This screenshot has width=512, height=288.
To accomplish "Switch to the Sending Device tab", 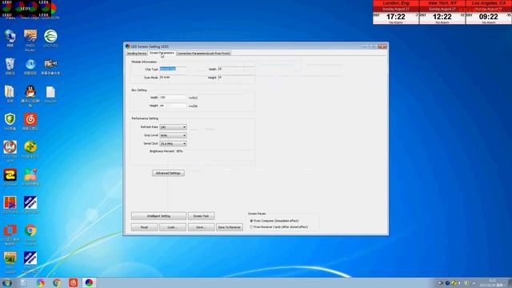I will (x=137, y=54).
